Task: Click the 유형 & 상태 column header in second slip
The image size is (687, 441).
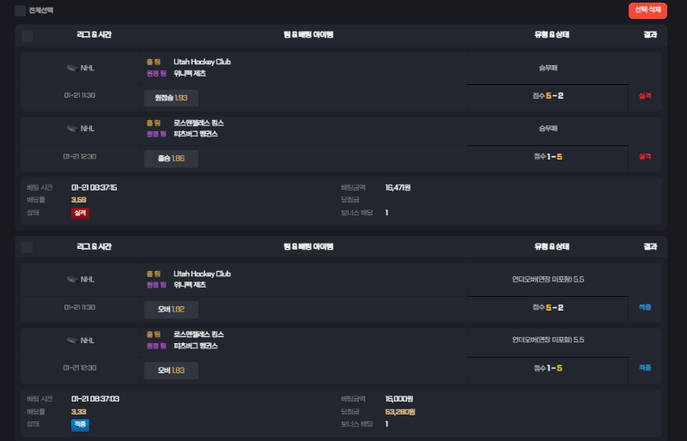Action: coord(552,247)
